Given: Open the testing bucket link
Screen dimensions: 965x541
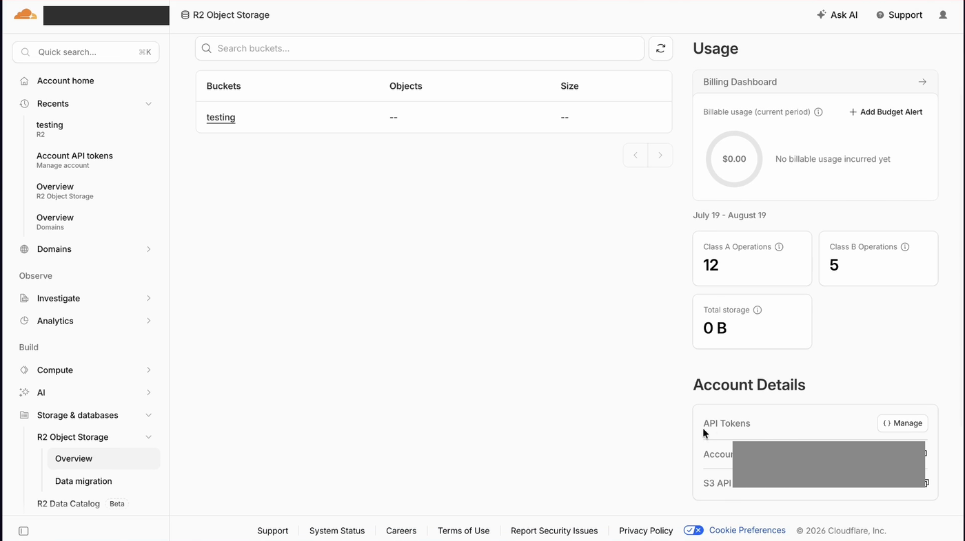Looking at the screenshot, I should [221, 117].
